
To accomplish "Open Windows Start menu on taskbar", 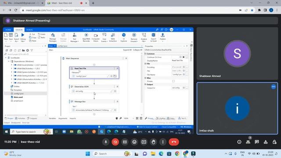I will coord(88,154).
